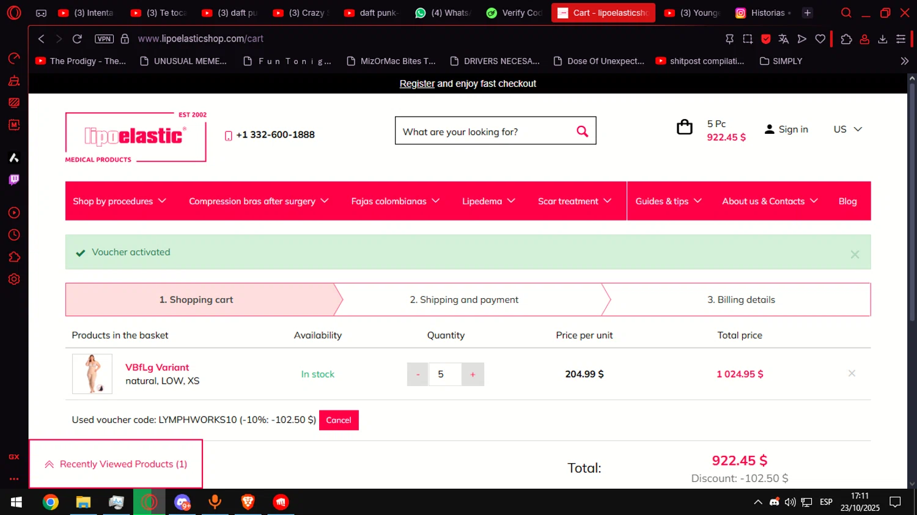The image size is (917, 515).
Task: Click the phone icon beside +1 332-600-1888
Action: coord(228,136)
